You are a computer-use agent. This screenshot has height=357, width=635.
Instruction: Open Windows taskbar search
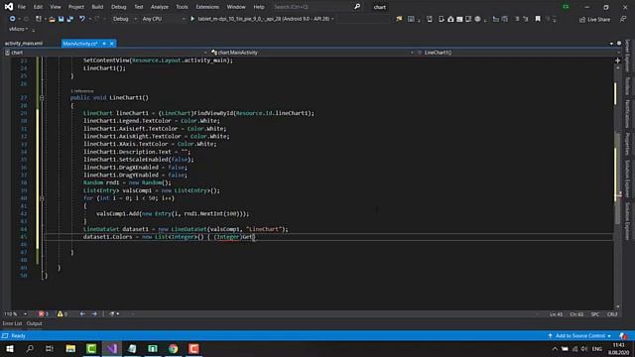click(30, 348)
